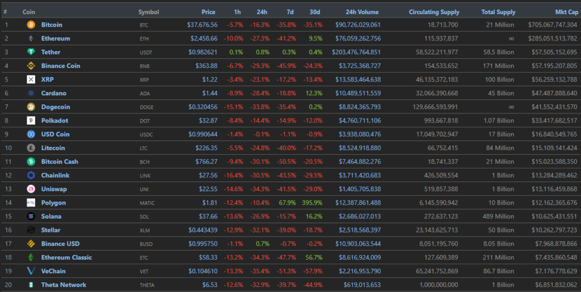Screen dimensions: 581x292
Task: Click the Binance Coin logo icon
Action: pos(31,66)
